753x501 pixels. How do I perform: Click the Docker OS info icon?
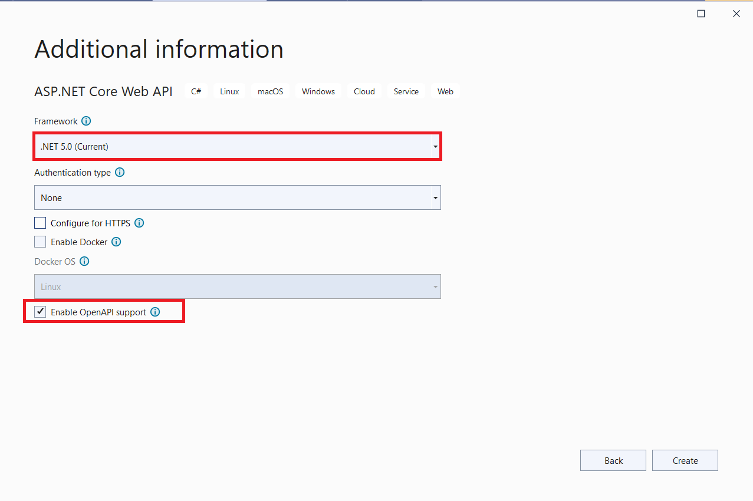pos(84,261)
